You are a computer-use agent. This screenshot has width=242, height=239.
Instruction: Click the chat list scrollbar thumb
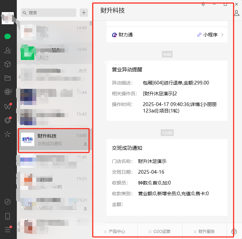click(91, 23)
